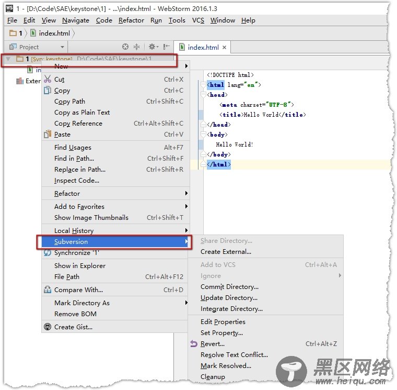The image size is (397, 390).
Task: Choose Show Image Thumbnails
Action: 116,217
